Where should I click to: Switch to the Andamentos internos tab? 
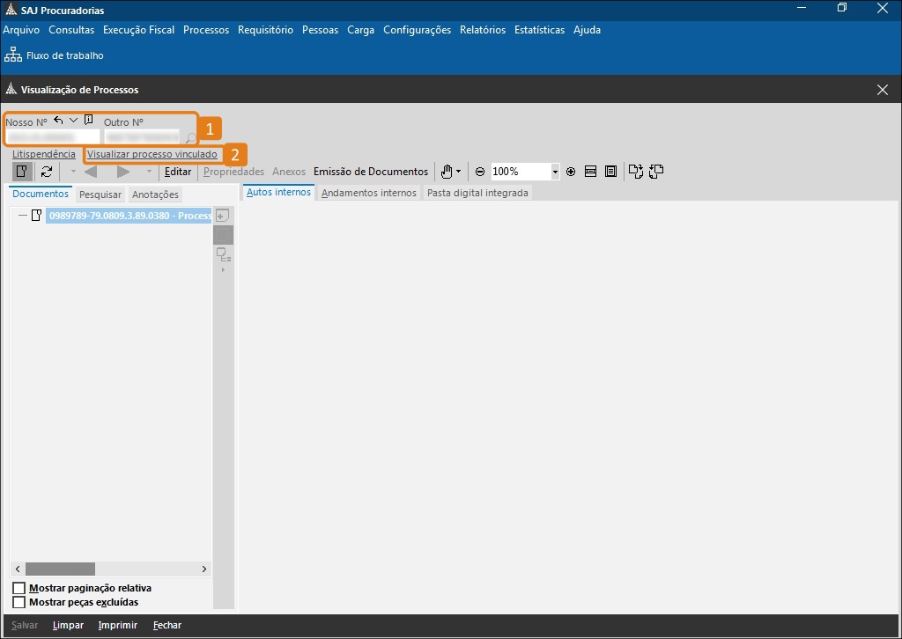368,193
